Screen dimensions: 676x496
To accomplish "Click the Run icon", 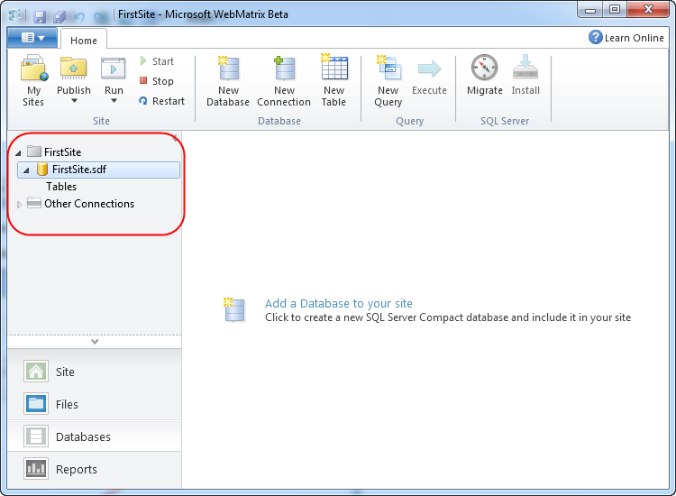I will [114, 69].
